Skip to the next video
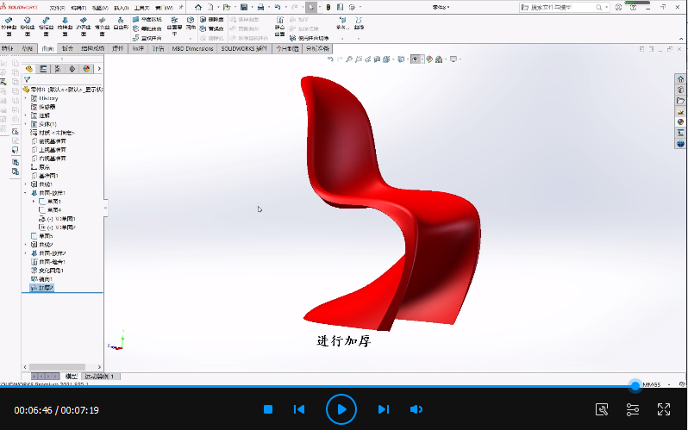This screenshot has height=430, width=688. 383,409
